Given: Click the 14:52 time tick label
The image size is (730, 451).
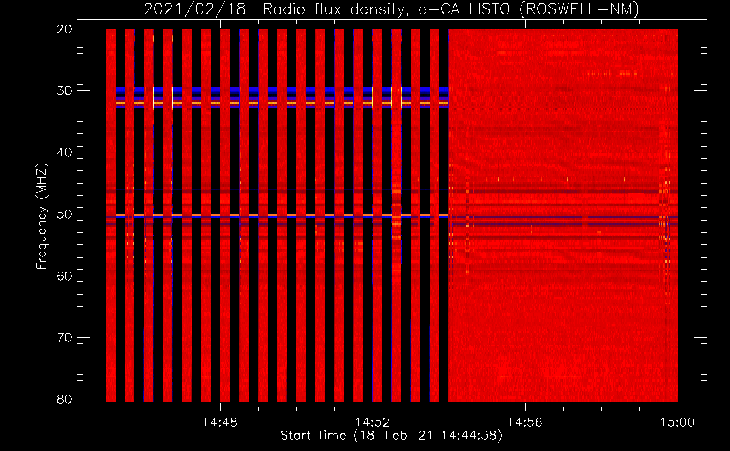Looking at the screenshot, I should pos(372,423).
